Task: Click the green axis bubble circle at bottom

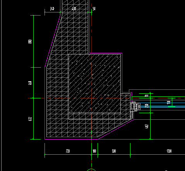Action: (91, 170)
